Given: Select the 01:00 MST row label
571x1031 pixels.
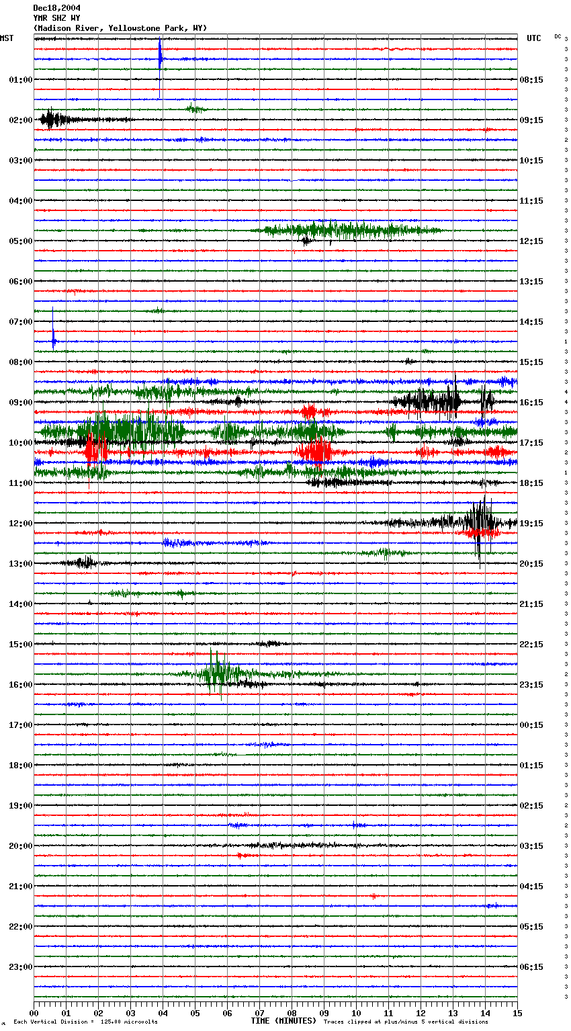Looking at the screenshot, I should (21, 80).
